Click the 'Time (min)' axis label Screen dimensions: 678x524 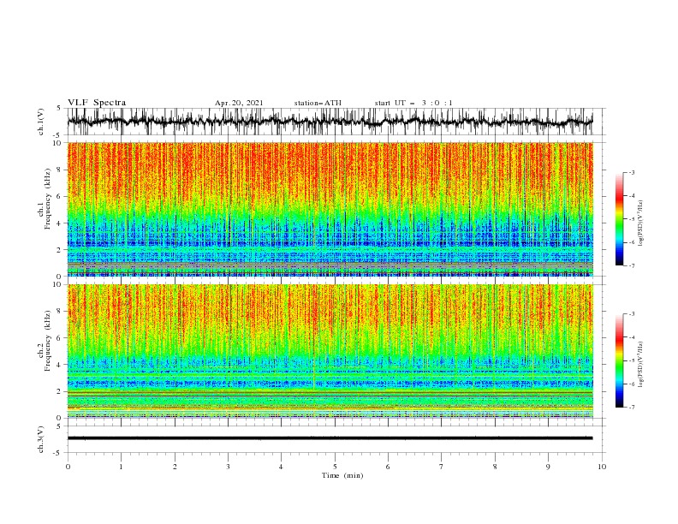coord(342,475)
